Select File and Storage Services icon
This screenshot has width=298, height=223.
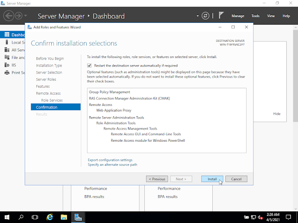click(7, 57)
